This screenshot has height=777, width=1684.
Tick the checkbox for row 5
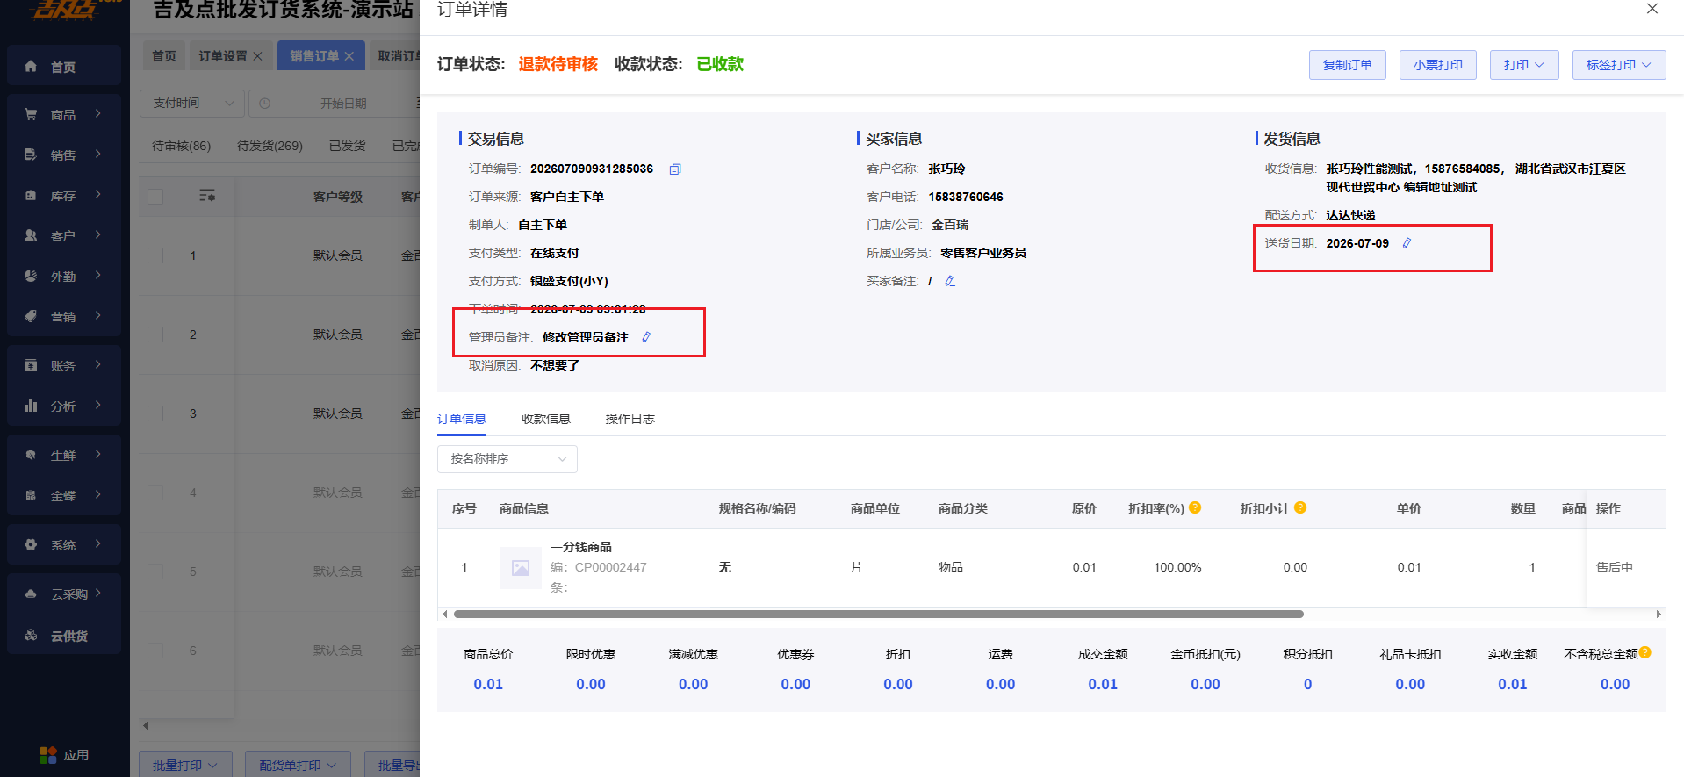(155, 572)
